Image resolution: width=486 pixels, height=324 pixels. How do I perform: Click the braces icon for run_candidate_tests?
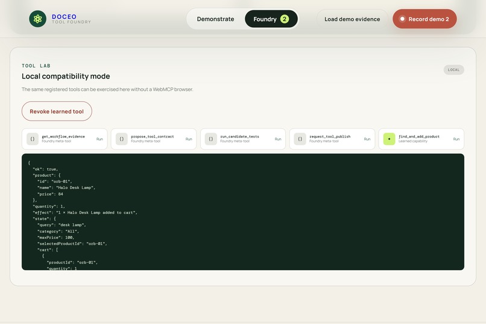click(x=211, y=139)
